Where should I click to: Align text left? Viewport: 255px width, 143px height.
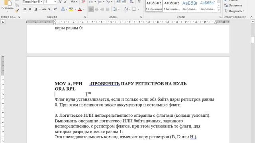91,9
